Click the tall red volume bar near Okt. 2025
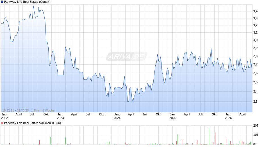264x147 pixels. click(215, 138)
